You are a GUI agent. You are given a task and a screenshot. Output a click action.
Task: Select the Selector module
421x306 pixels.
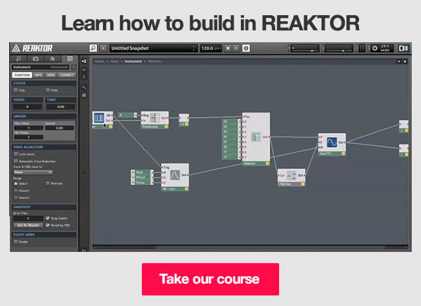pyautogui.click(x=256, y=138)
